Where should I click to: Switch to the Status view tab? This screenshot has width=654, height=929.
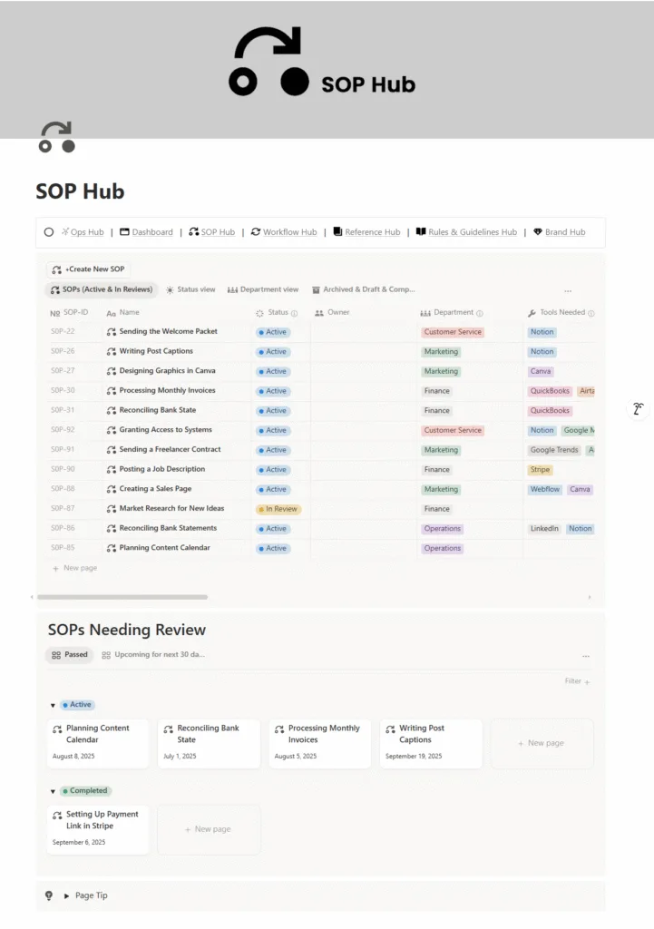(190, 289)
